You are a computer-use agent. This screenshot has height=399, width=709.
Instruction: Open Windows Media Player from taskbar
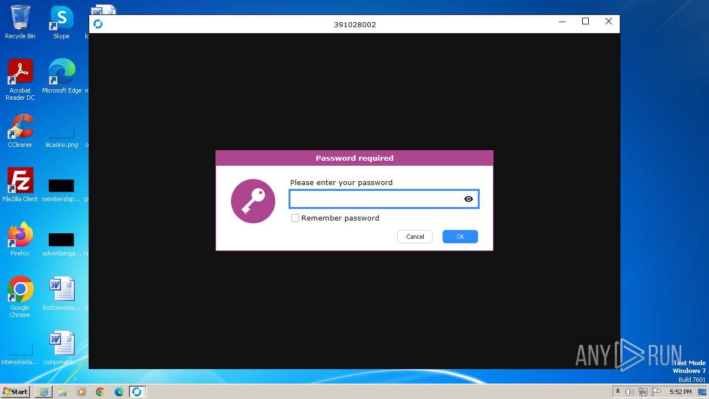(x=81, y=392)
